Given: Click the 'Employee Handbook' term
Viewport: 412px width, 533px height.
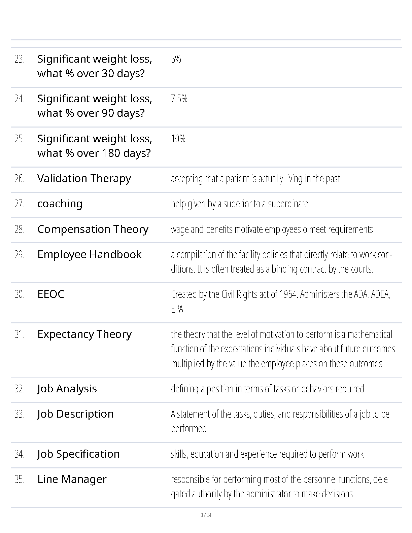Looking at the screenshot, I should [x=90, y=254].
